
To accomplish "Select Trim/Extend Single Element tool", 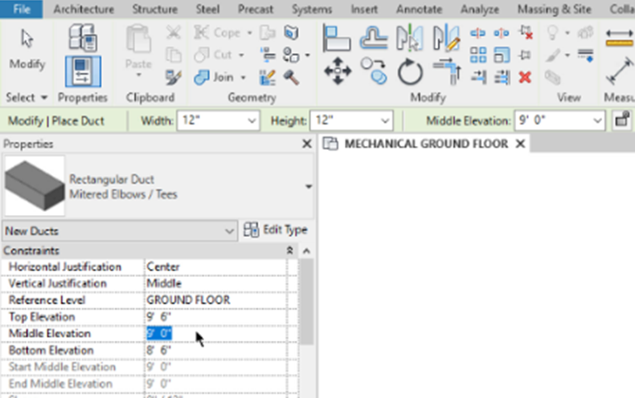I will click(478, 77).
